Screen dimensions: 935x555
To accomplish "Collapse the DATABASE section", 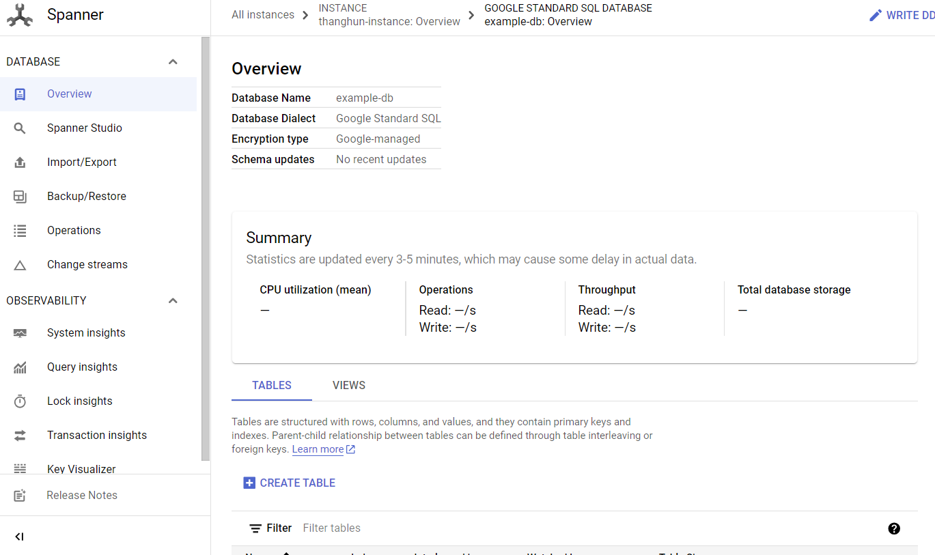I will (173, 62).
